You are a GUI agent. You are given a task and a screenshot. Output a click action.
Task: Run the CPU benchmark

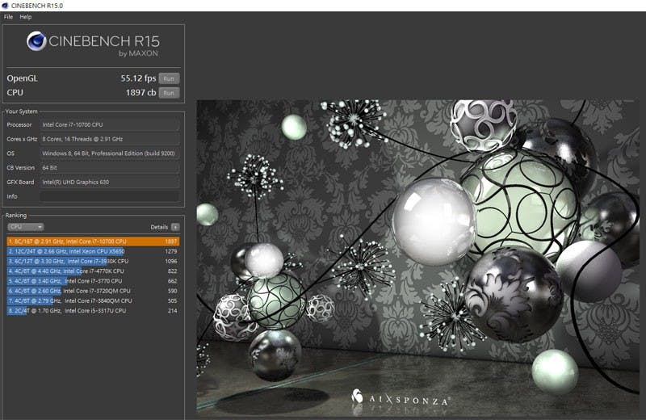point(169,93)
